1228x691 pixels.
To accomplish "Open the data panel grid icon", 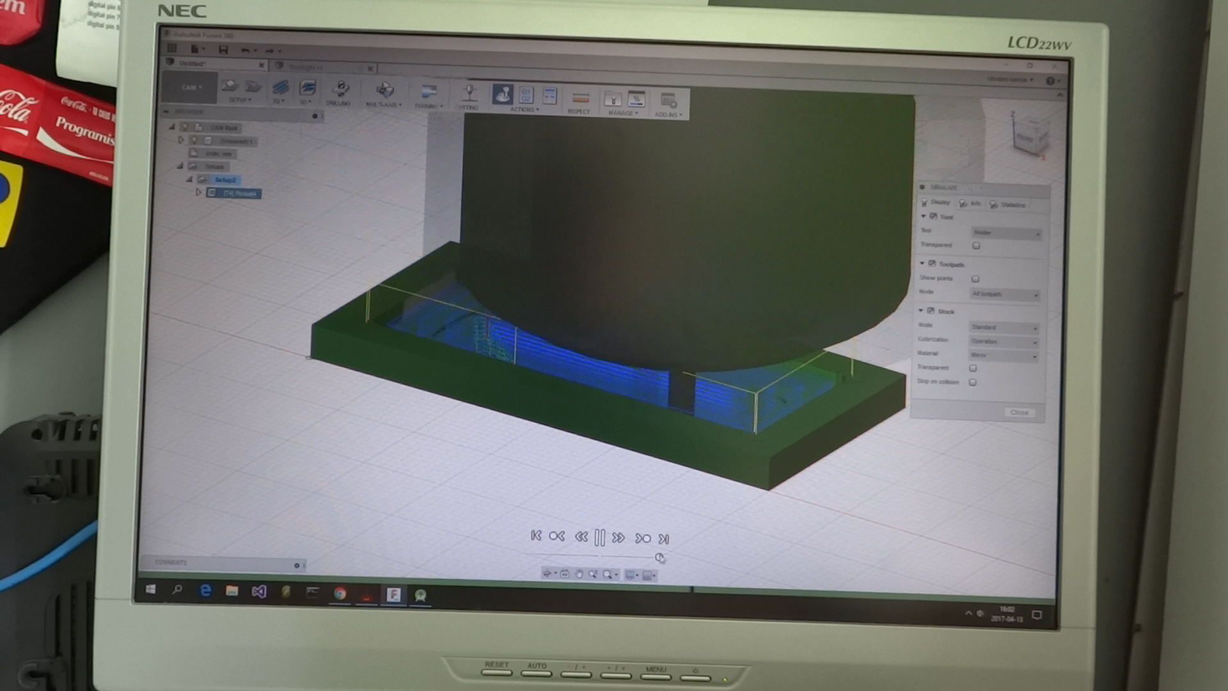I will 172,48.
